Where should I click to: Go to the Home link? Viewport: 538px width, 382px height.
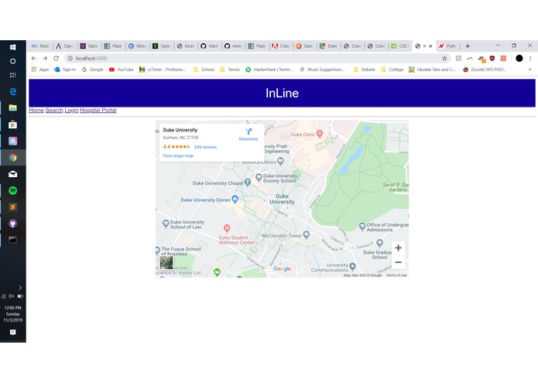tap(36, 110)
